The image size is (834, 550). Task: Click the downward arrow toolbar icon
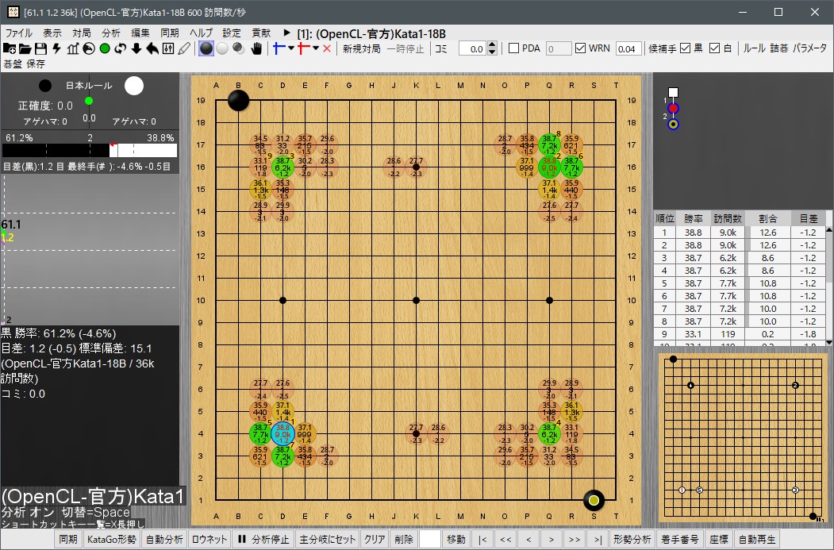136,48
